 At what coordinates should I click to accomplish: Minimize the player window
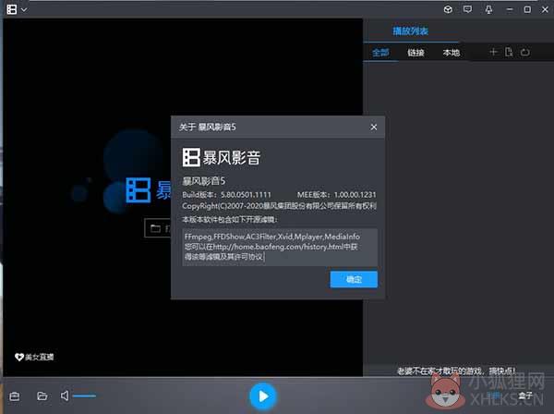tap(510, 10)
